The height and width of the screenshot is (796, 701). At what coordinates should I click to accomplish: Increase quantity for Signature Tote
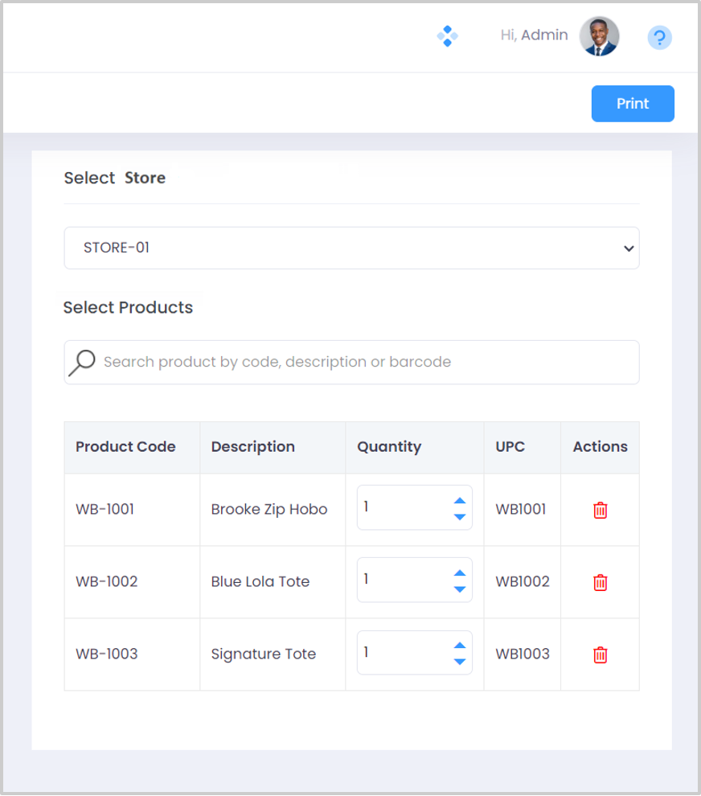(460, 645)
